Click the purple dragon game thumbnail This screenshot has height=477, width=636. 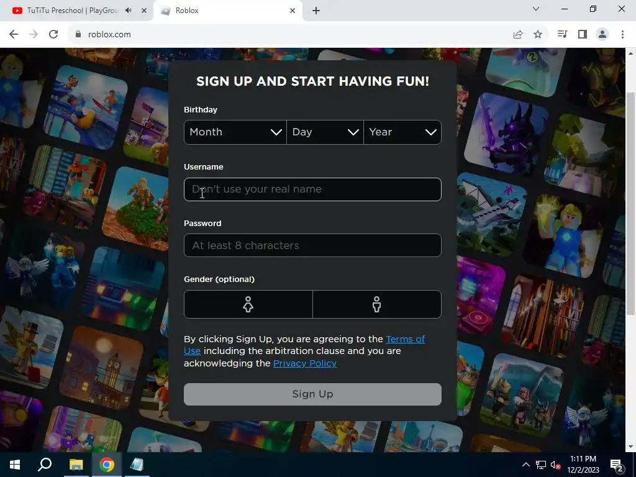506,134
